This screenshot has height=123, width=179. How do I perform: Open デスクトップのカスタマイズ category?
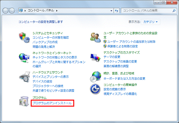(122, 53)
